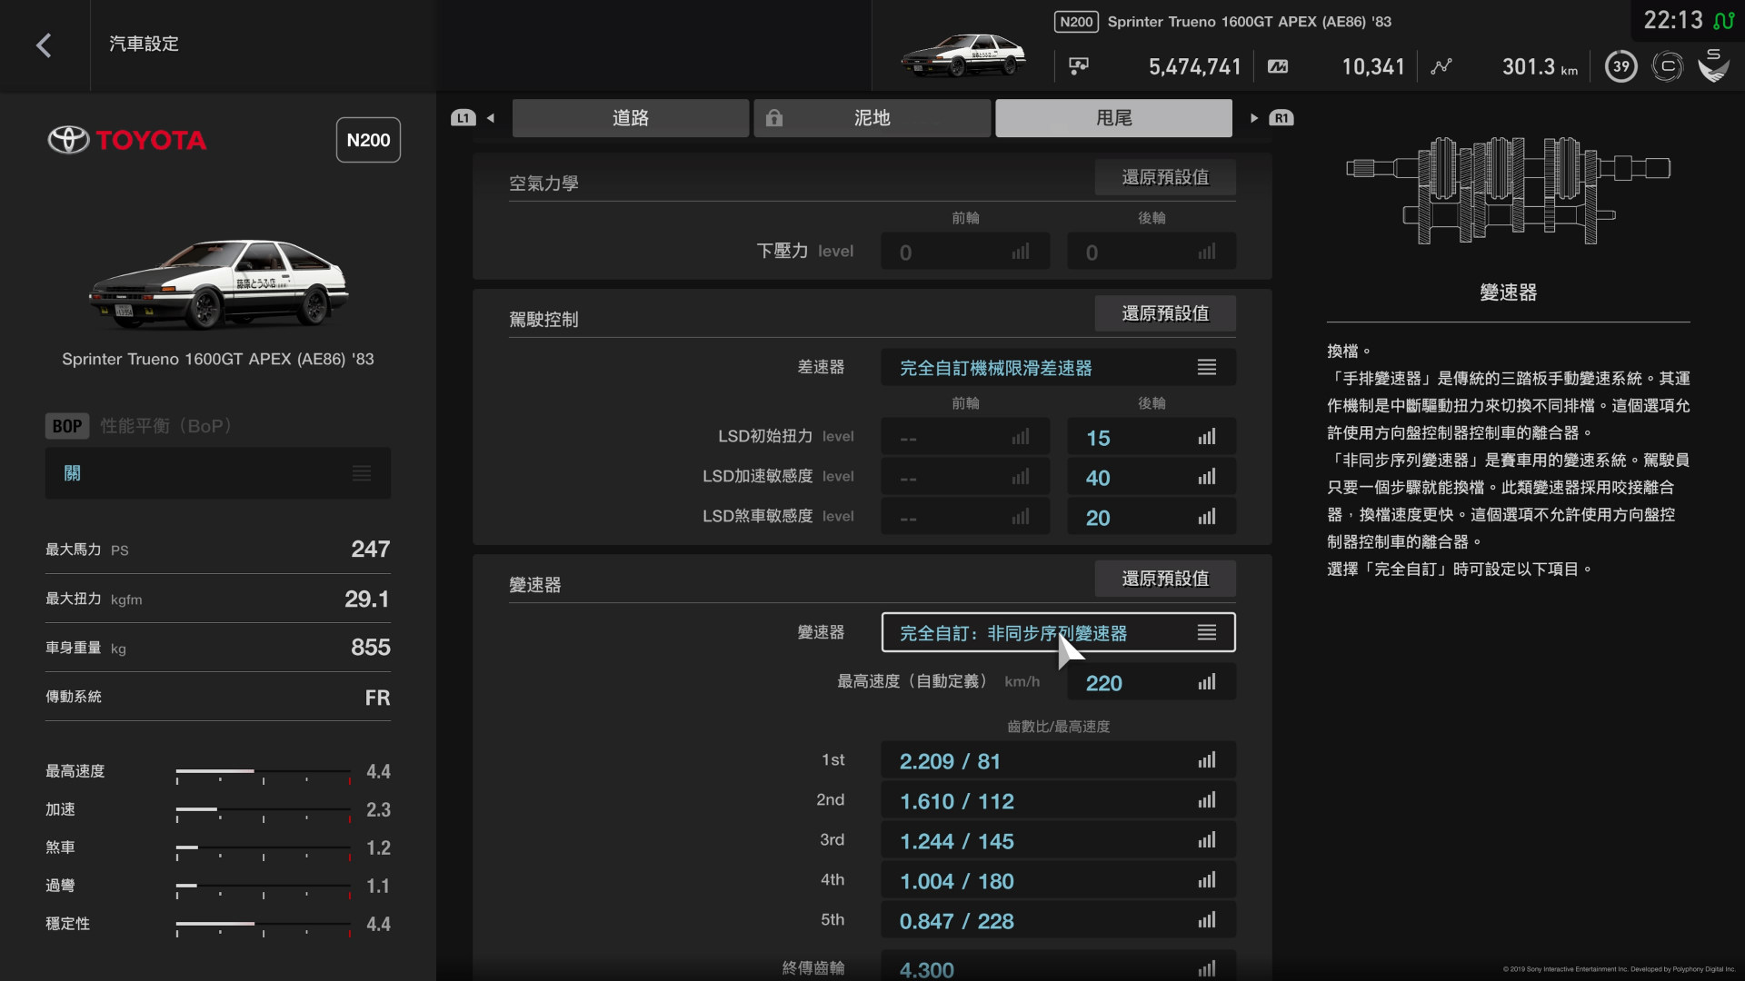Click the 最大馬力 value 247
This screenshot has height=981, width=1745.
[x=370, y=549]
